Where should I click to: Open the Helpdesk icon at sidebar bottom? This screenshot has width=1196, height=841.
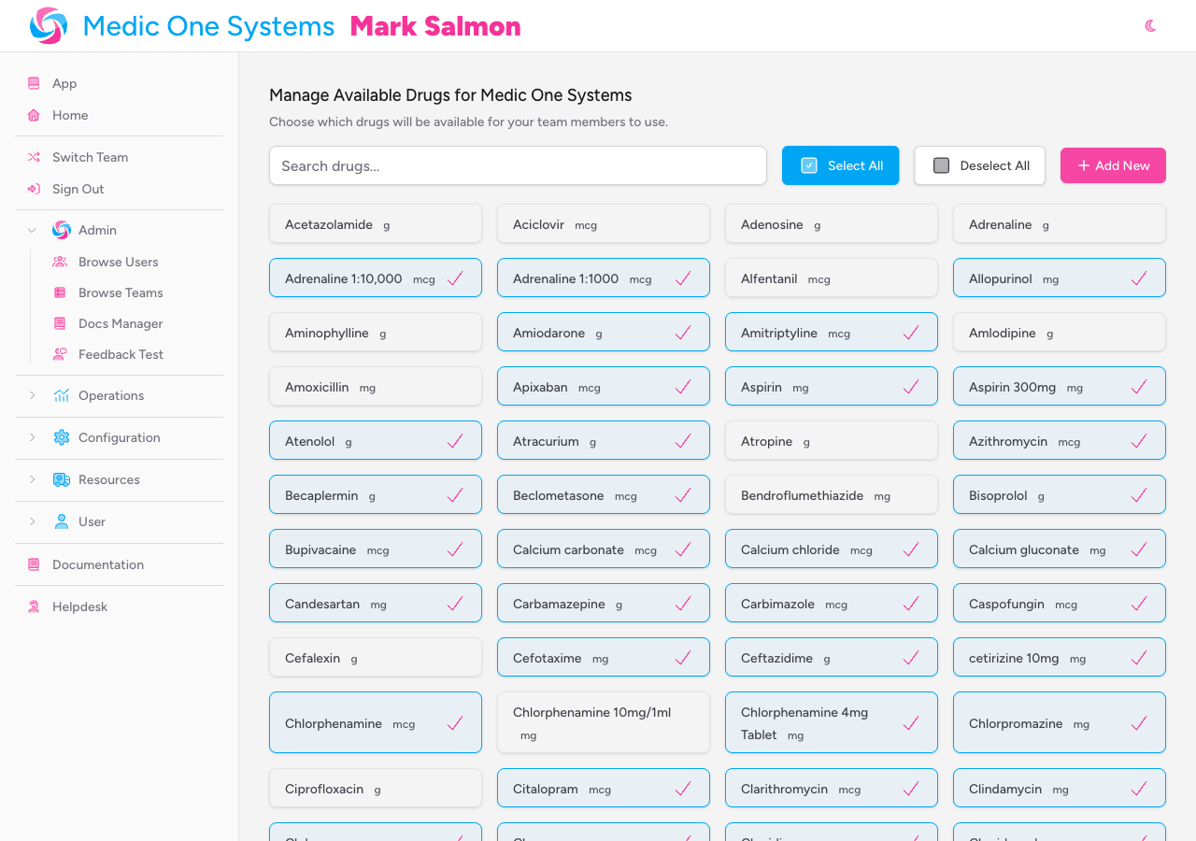[34, 606]
